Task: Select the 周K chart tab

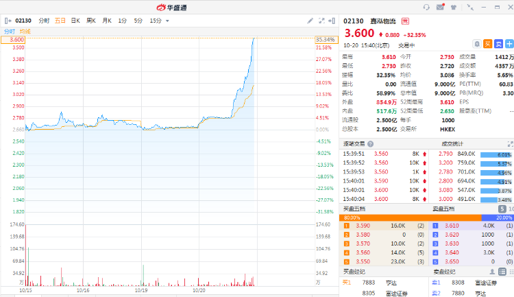Action: click(91, 21)
